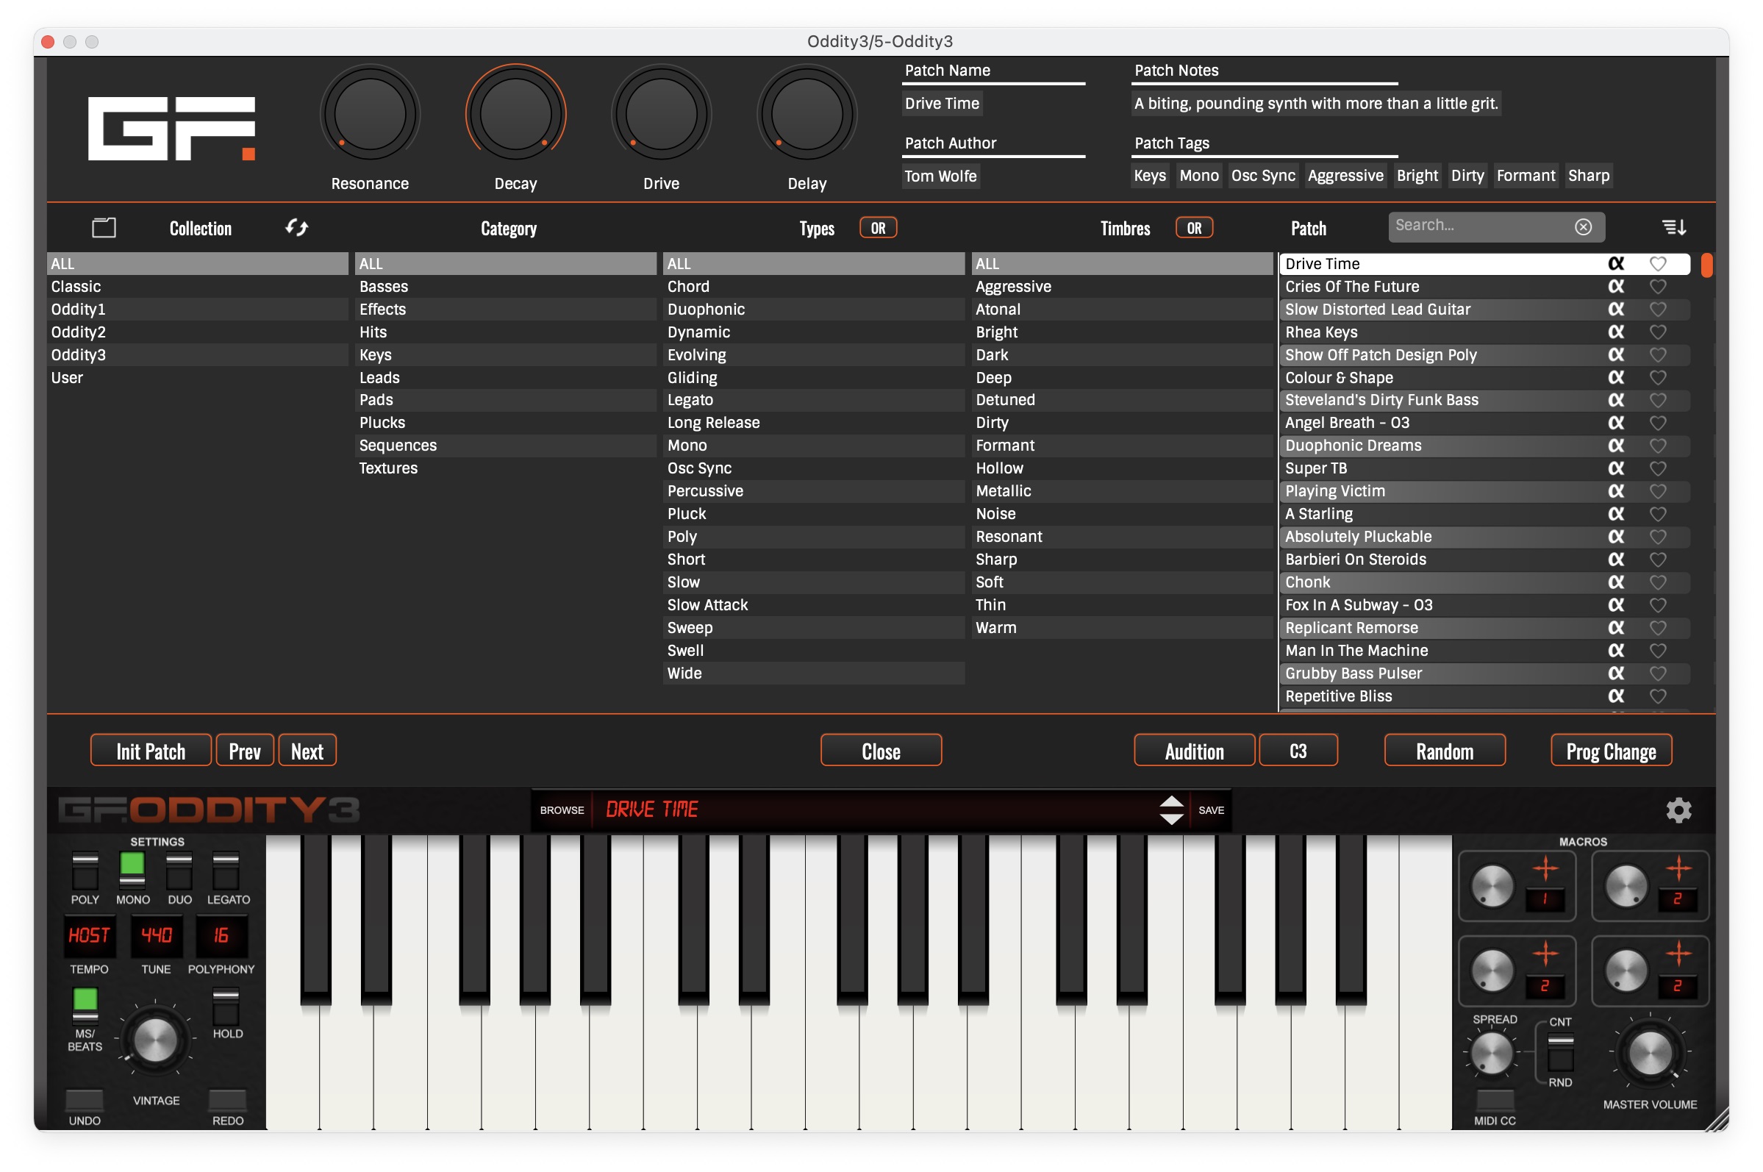This screenshot has width=1763, height=1172.
Task: Toggle the LEGATO switch
Action: (226, 870)
